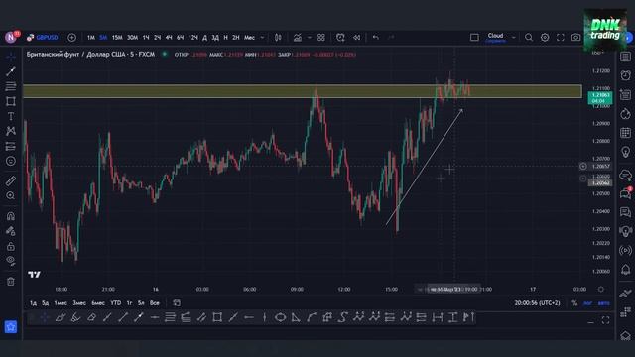Show all data with Все range
635x357 pixels.
pyautogui.click(x=155, y=303)
